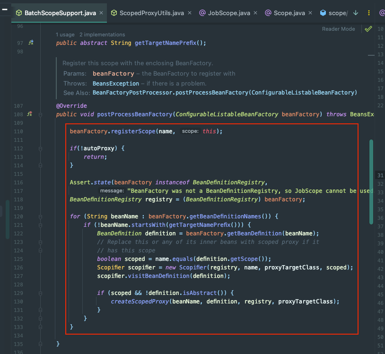
Task: Click the implementations gutter icon on line 97
Action: [x=31, y=43]
